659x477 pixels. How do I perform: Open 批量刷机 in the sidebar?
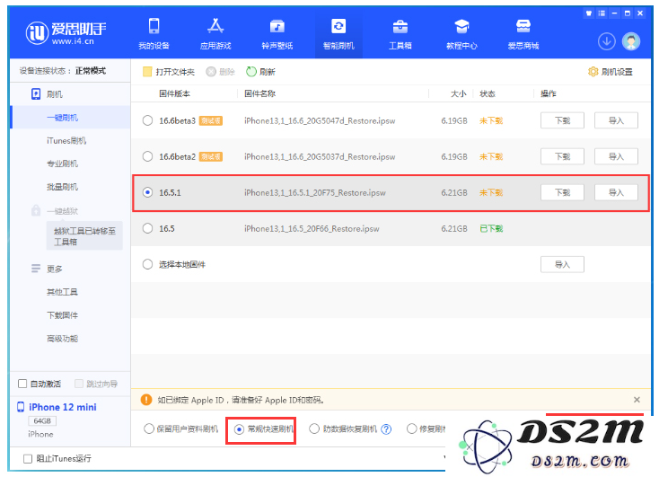click(62, 187)
